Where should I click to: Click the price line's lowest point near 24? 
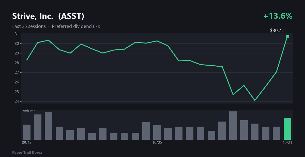255,100
